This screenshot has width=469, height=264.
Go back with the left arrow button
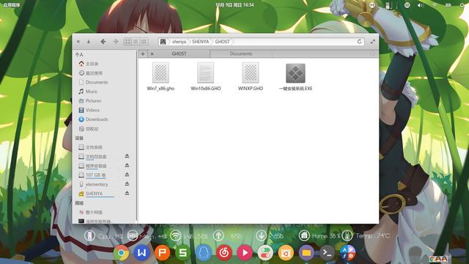click(103, 42)
